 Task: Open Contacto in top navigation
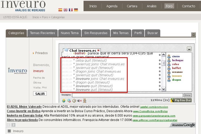188,6
